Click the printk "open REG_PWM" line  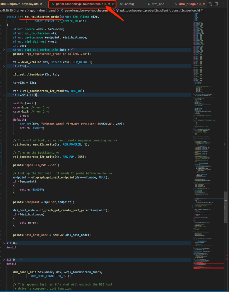click(36, 165)
